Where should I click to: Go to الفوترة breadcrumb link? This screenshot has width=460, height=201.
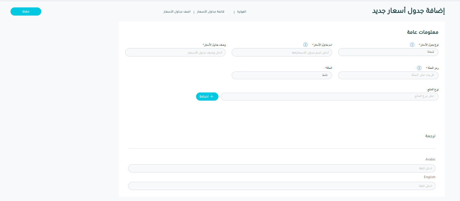pos(241,12)
